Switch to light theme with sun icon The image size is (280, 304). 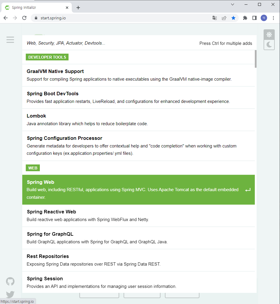[269, 35]
